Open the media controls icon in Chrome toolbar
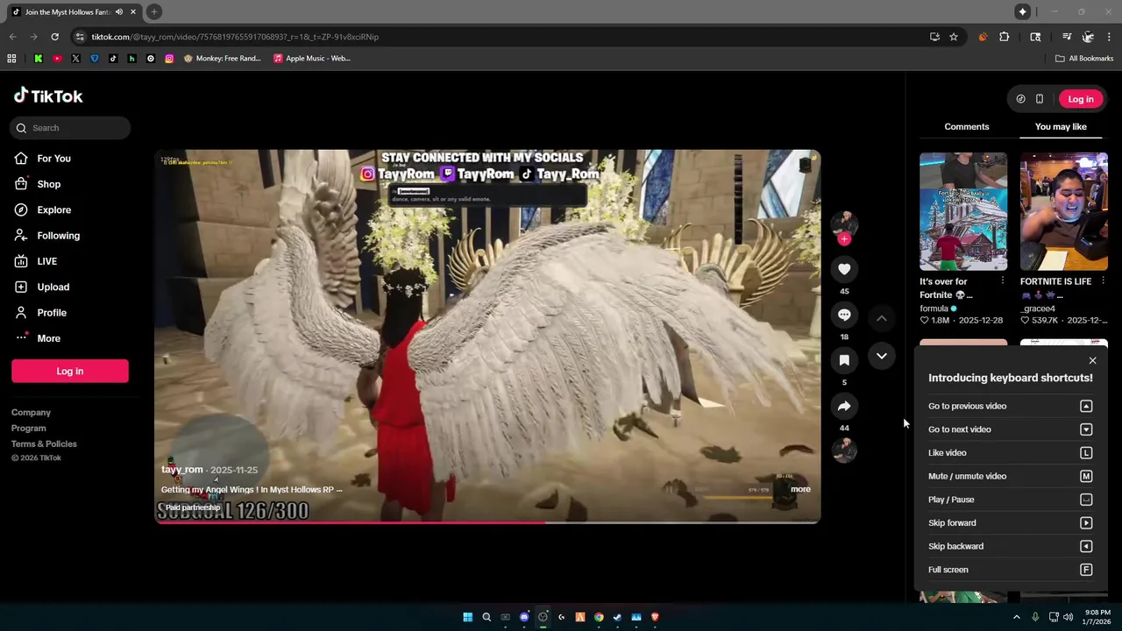Viewport: 1122px width, 631px height. point(1067,37)
